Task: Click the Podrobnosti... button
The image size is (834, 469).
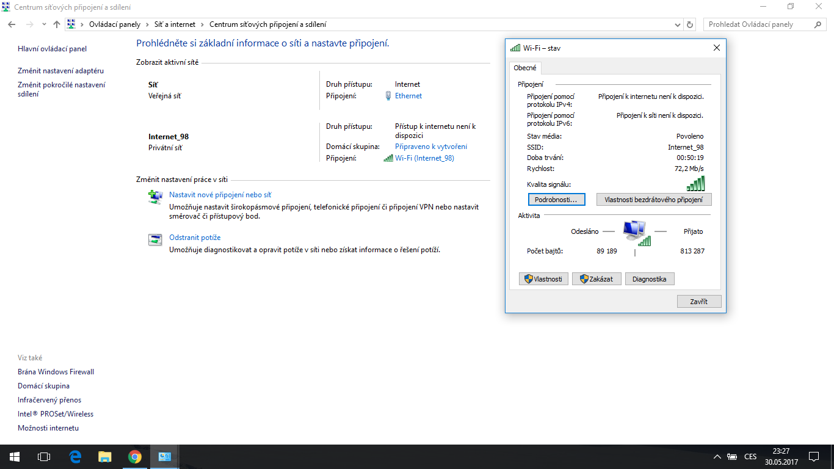Action: click(x=556, y=200)
